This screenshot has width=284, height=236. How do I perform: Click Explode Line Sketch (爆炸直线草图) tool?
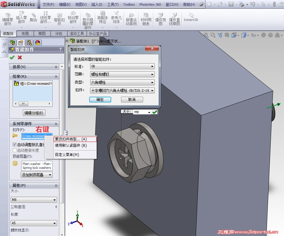[x=174, y=19]
